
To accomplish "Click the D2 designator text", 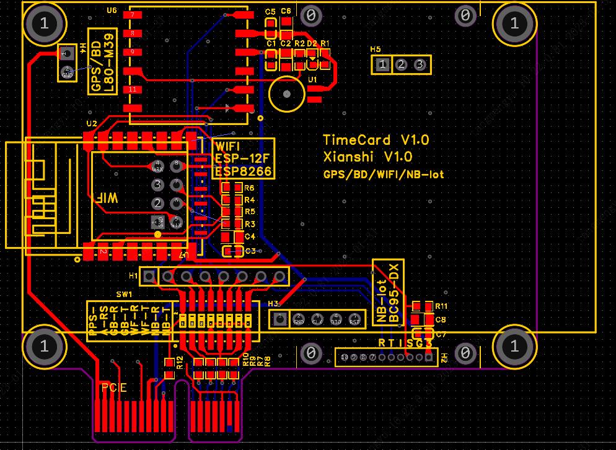I will tap(312, 43).
